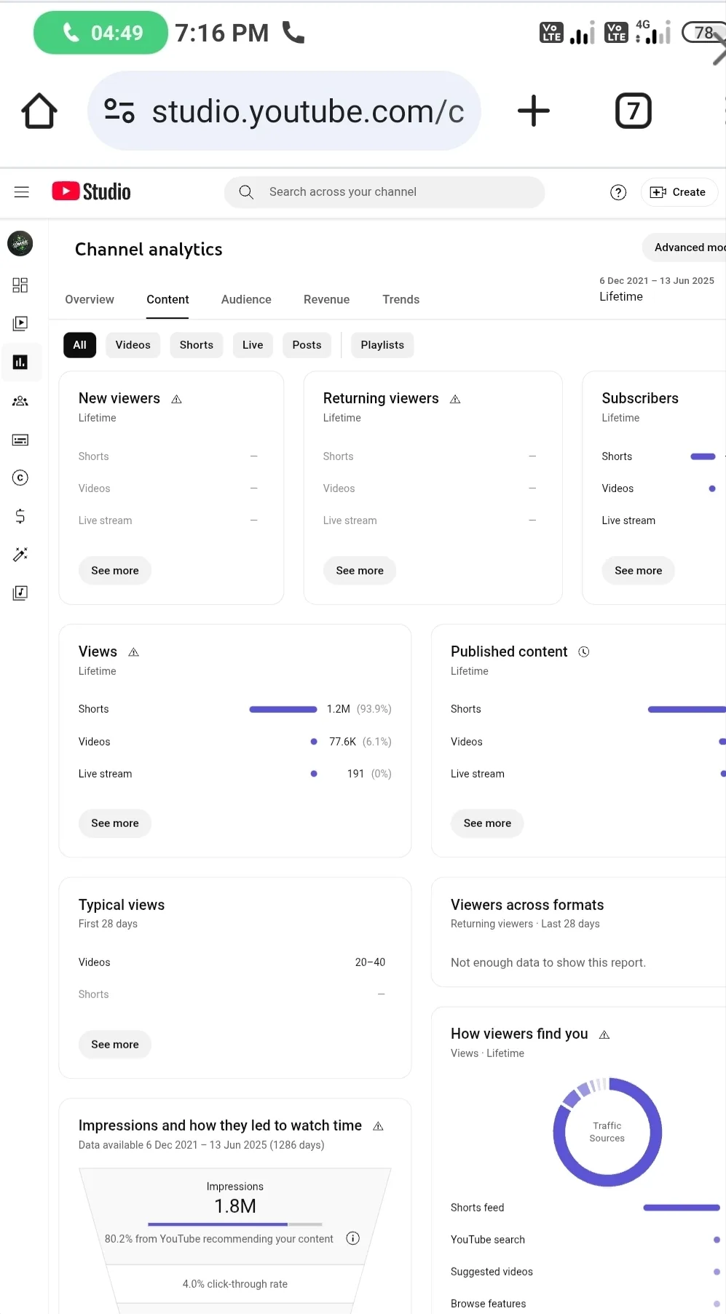
Task: Switch to the Revenue tab
Action: pos(326,299)
